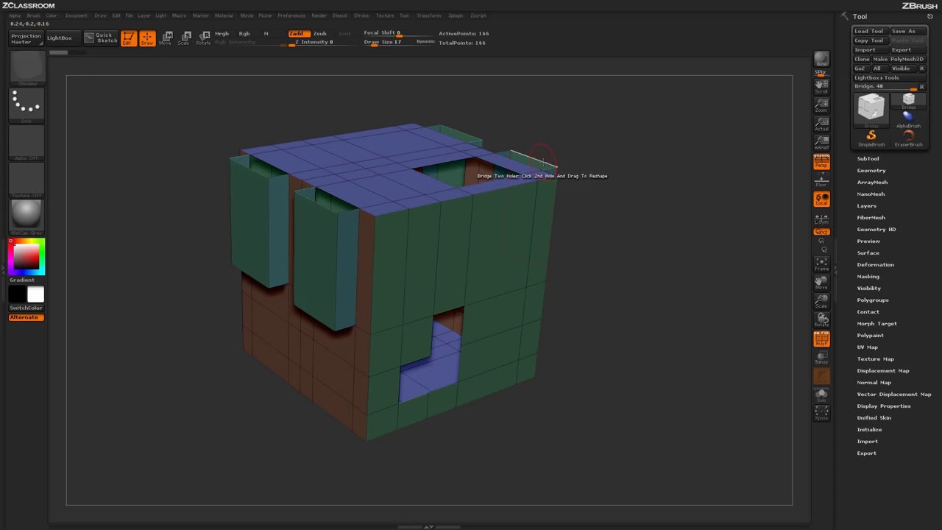Click the AAHalf view icon
Viewport: 942px width, 530px height.
pyautogui.click(x=821, y=142)
